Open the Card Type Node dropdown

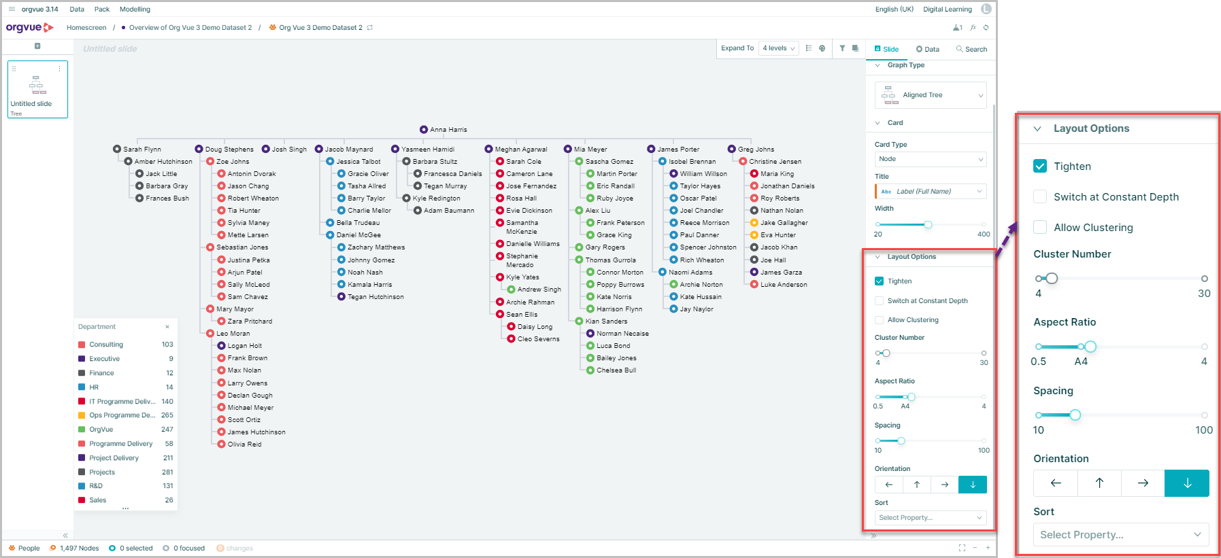pos(931,159)
